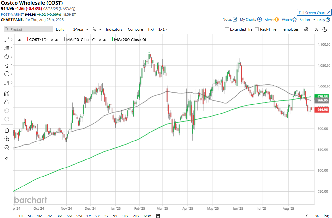Enable Extended Hrs checkbox
This screenshot has width=332, height=218.
tap(227, 29)
